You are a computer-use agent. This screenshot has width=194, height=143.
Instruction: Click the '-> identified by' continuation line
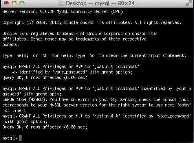pyautogui.click(x=72, y=72)
